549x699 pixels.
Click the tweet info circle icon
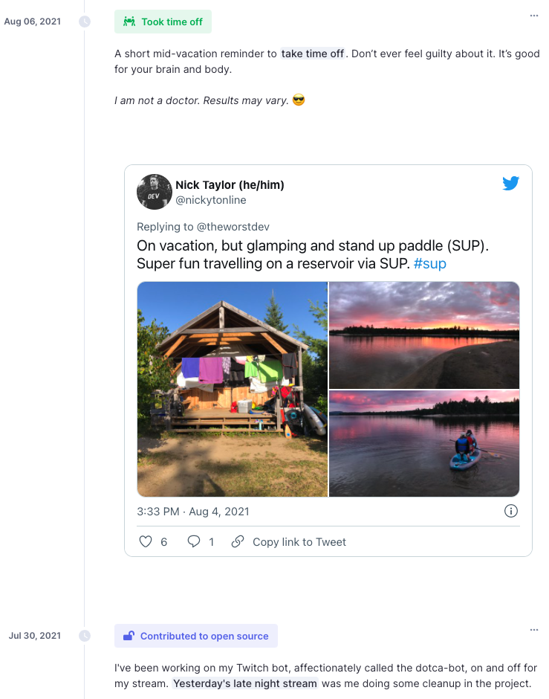click(510, 511)
